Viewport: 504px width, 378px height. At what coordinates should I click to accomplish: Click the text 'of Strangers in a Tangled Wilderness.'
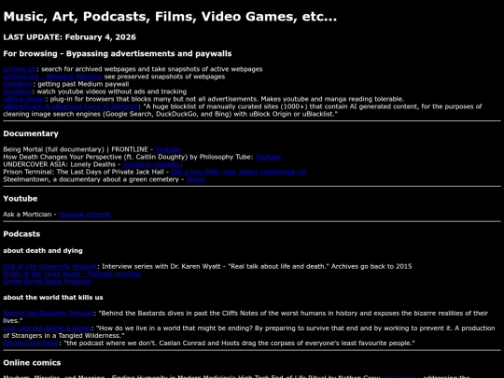click(x=63, y=336)
